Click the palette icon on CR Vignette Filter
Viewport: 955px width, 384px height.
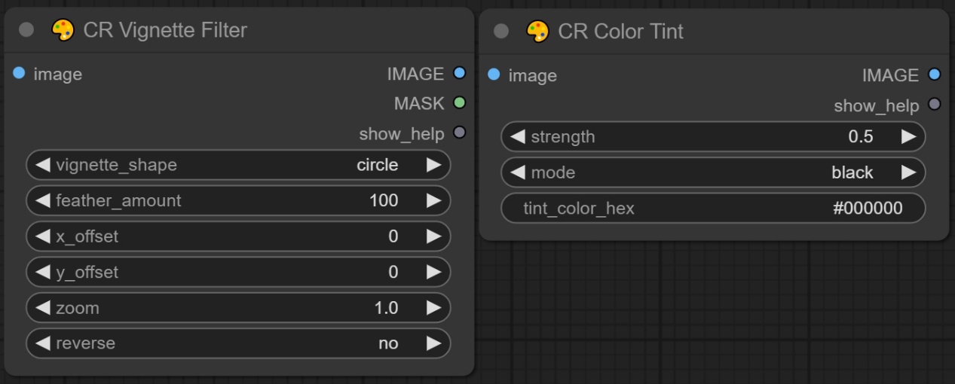63,31
